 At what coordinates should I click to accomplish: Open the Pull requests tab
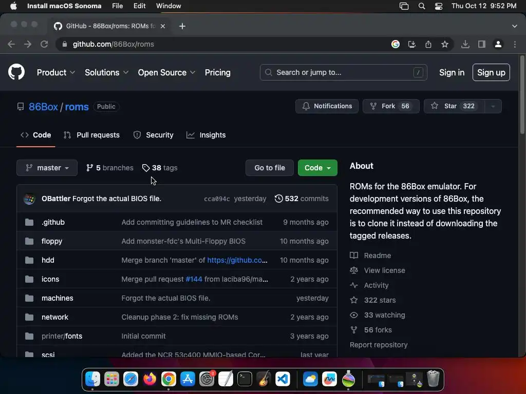91,135
